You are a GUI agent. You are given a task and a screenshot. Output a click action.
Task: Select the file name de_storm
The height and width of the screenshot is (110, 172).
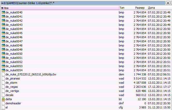[x=11, y=83]
